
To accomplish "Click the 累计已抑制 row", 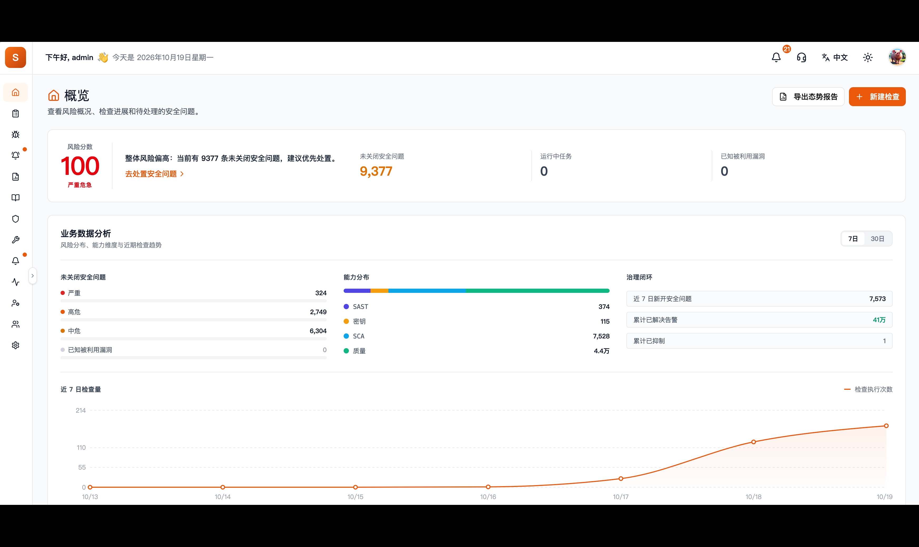I will pos(759,341).
